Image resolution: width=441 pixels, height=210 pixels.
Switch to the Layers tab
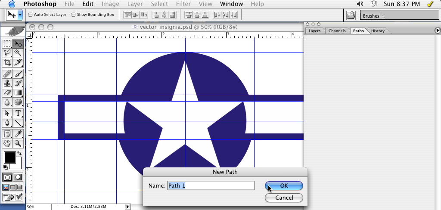[x=314, y=31]
